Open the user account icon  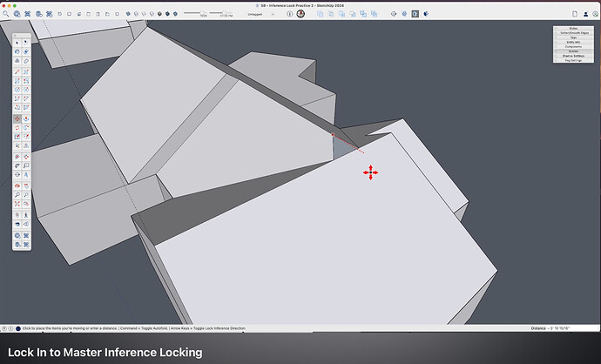click(x=585, y=14)
